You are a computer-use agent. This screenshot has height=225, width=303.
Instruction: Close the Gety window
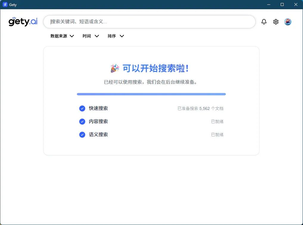(296, 4)
